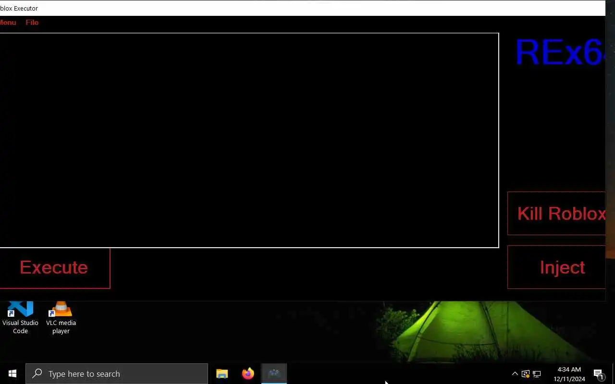Open the Windows Start menu
The height and width of the screenshot is (384, 615).
tap(12, 373)
